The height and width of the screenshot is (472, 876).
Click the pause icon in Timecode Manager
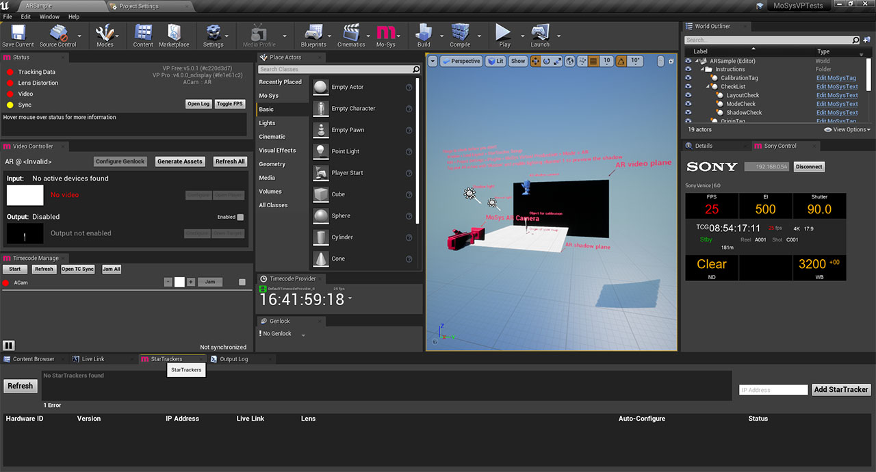pos(9,345)
